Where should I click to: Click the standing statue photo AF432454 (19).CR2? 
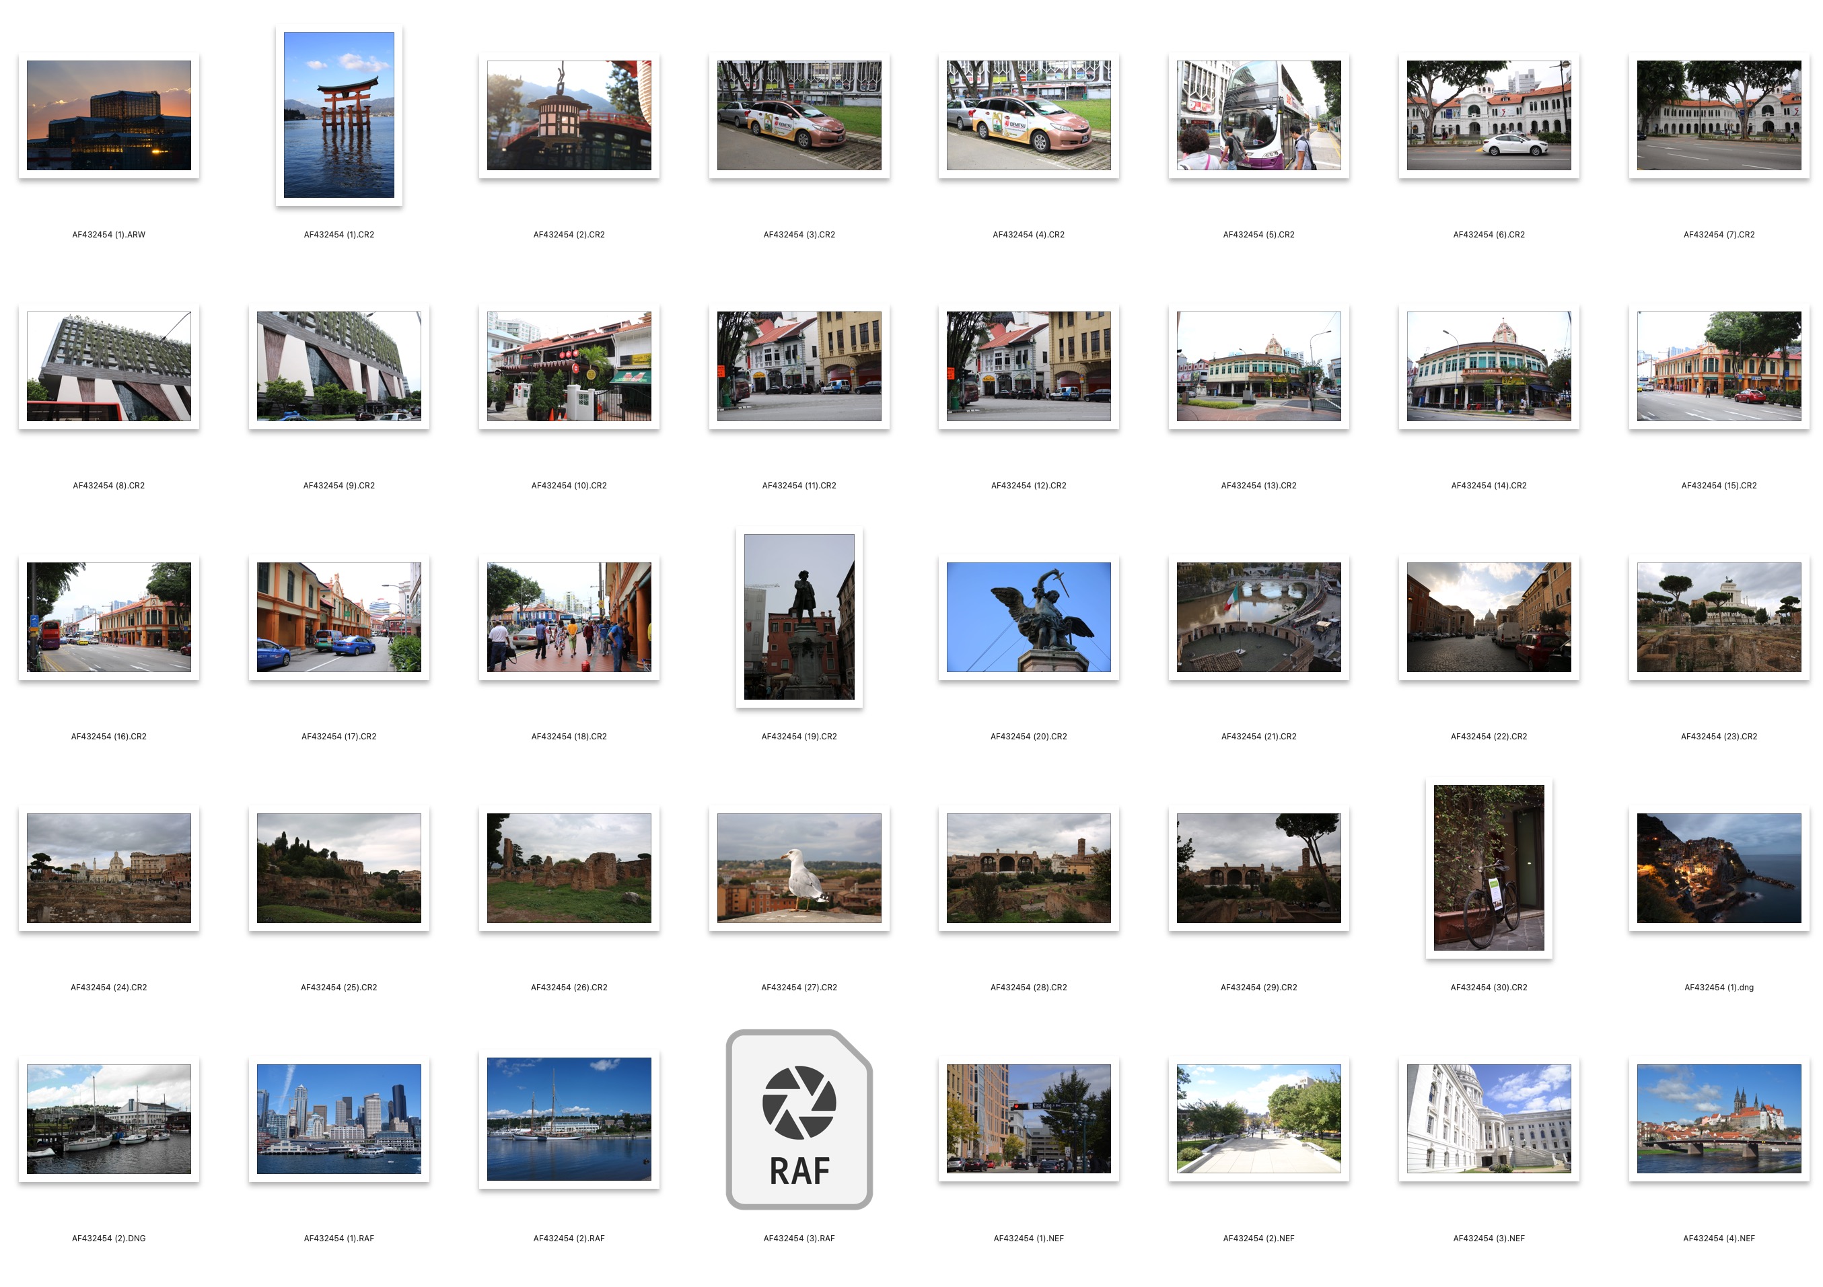pos(799,617)
